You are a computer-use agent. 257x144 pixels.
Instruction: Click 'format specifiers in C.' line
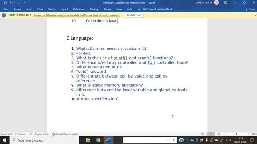(x=98, y=99)
